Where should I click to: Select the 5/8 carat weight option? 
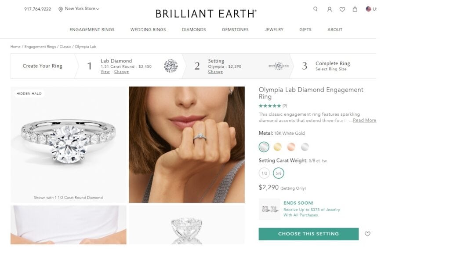(x=278, y=173)
